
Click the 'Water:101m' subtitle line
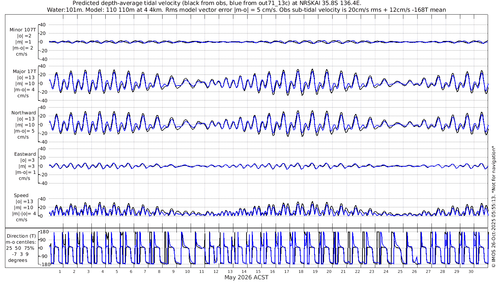[246, 10]
